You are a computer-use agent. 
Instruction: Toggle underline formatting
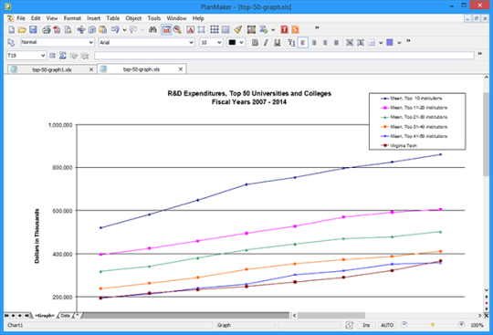tap(277, 42)
